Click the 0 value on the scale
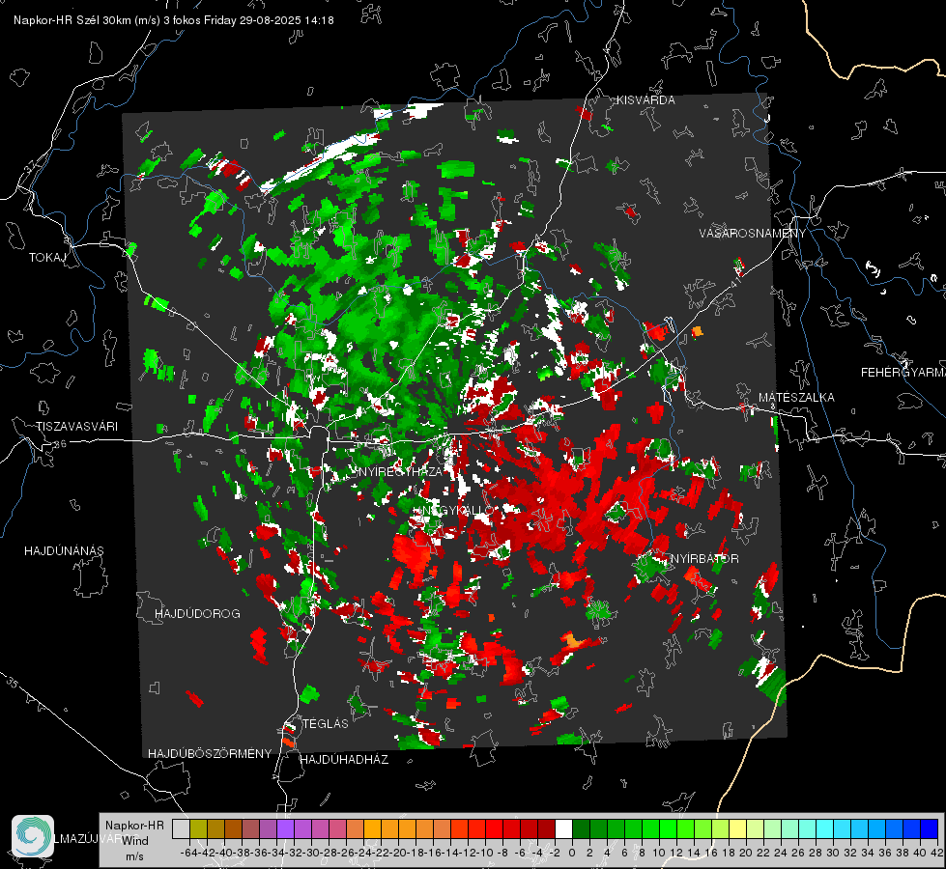The height and width of the screenshot is (869, 946). tap(572, 853)
